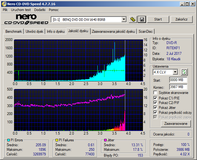Viewport: 197px width, 160px height.
Task: Click the Start button
Action: (158, 19)
